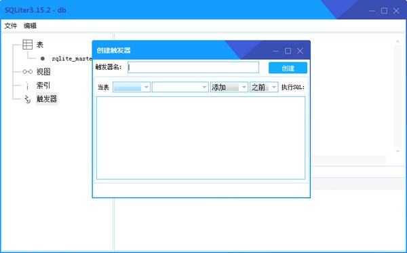Click the 创建 button

[x=288, y=68]
